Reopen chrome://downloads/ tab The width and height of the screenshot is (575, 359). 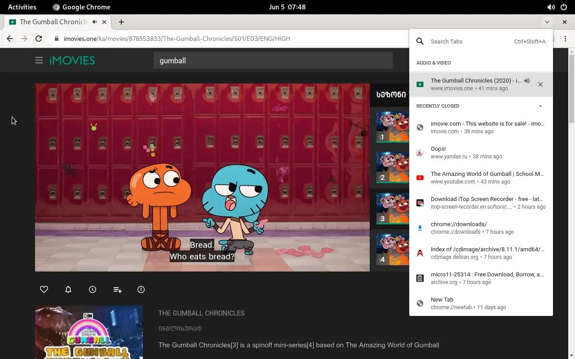pos(481,228)
